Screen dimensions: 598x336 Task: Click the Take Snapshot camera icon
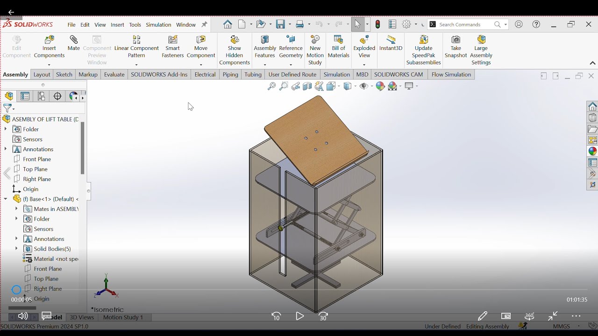456,40
